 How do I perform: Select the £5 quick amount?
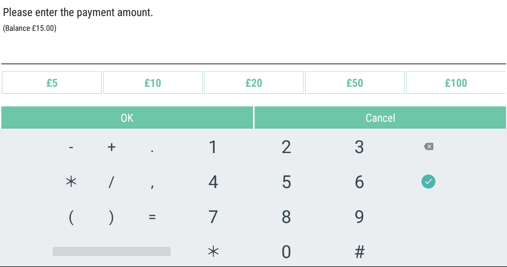(52, 82)
